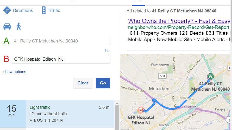Viewport: 232px width, 130px height.
Task: Click the green letter A start label
Action: [x=6, y=41]
